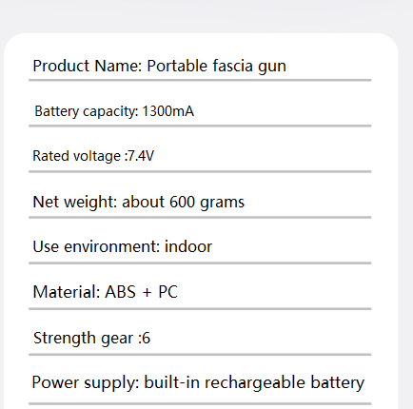Viewport: 413px width, 409px height.
Task: Click the "ABS + PC" material value
Action: 142,292
